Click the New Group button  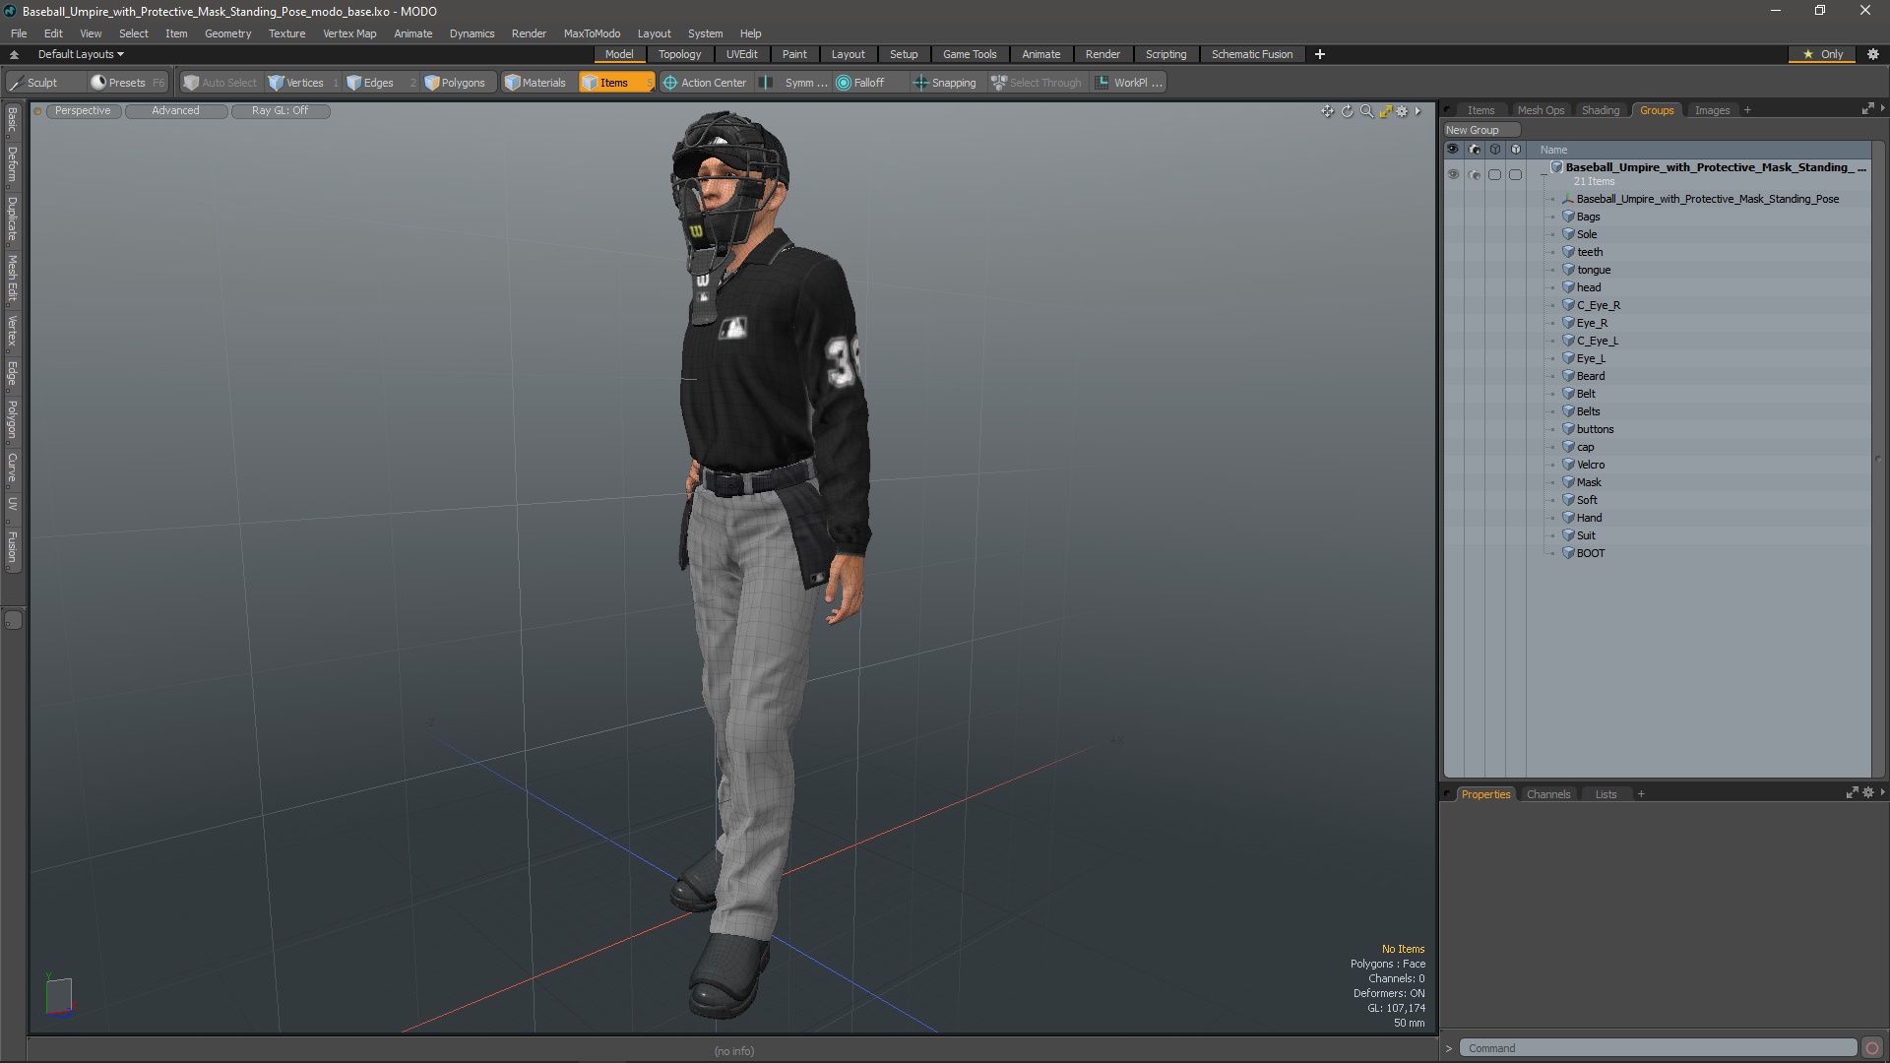(x=1480, y=130)
